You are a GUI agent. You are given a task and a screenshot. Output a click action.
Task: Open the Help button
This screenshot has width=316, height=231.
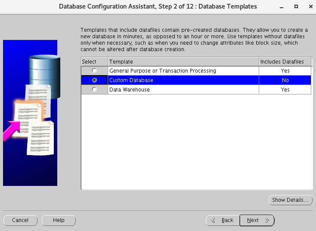[59, 220]
